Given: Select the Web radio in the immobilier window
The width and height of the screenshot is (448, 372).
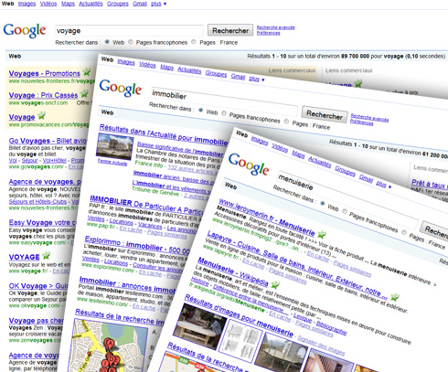Looking at the screenshot, I should [x=200, y=110].
